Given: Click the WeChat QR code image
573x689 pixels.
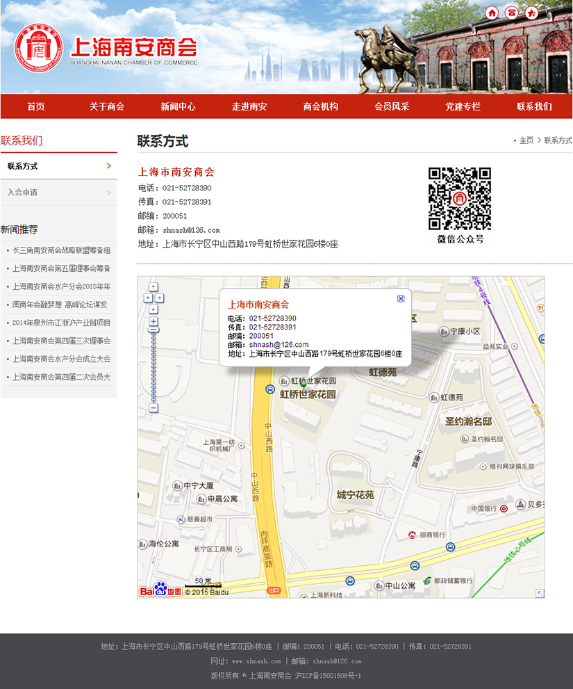Looking at the screenshot, I should [460, 198].
